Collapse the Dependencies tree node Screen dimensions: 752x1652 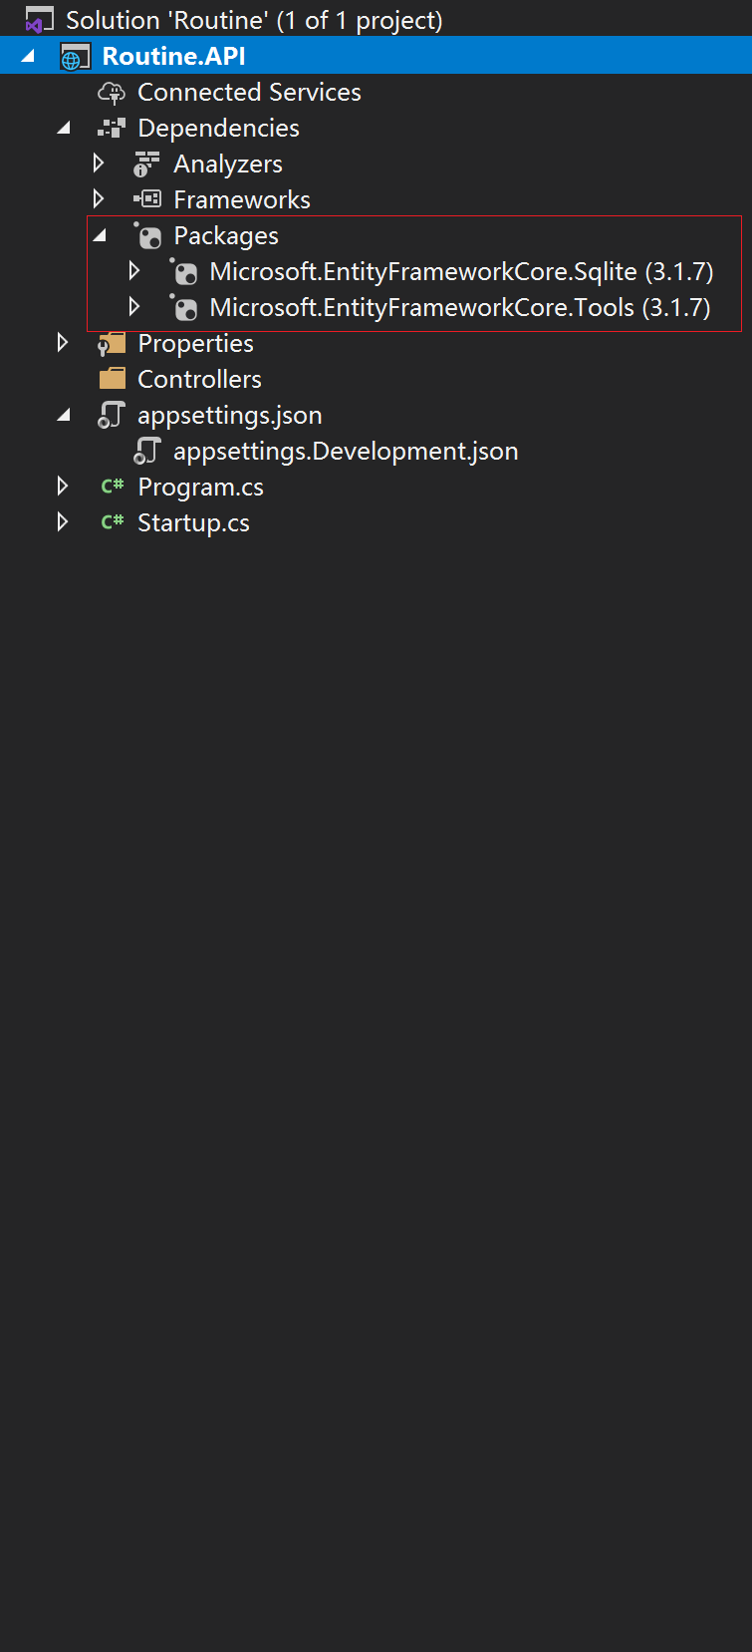point(64,129)
